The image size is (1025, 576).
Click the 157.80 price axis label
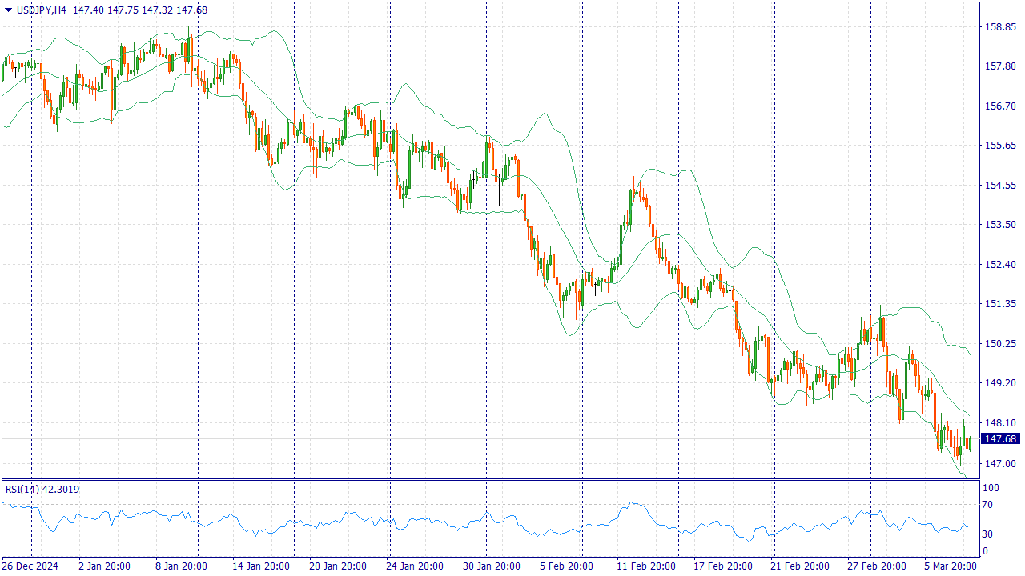click(x=1000, y=66)
